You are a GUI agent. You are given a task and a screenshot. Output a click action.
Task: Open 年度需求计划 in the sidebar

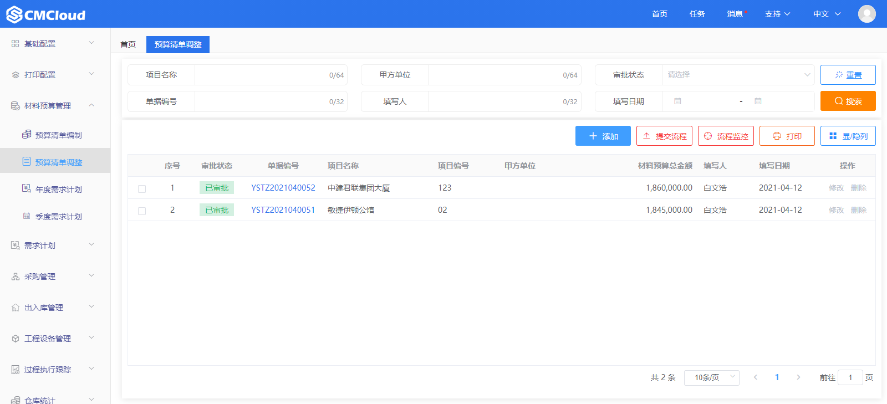pyautogui.click(x=58, y=190)
